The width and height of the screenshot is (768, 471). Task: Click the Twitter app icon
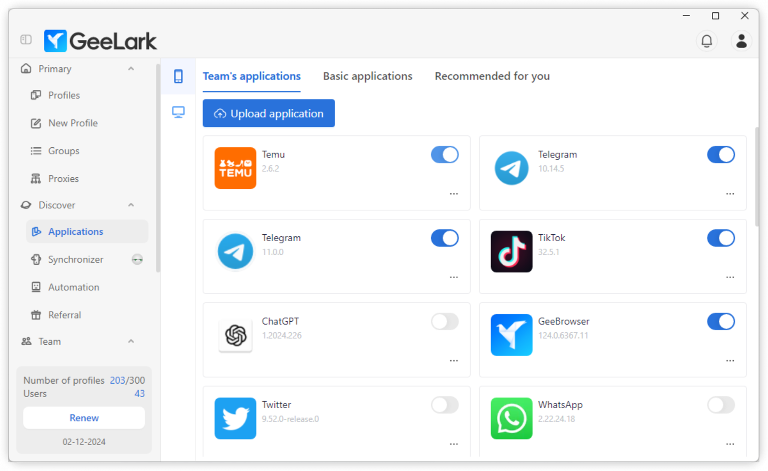pos(235,418)
